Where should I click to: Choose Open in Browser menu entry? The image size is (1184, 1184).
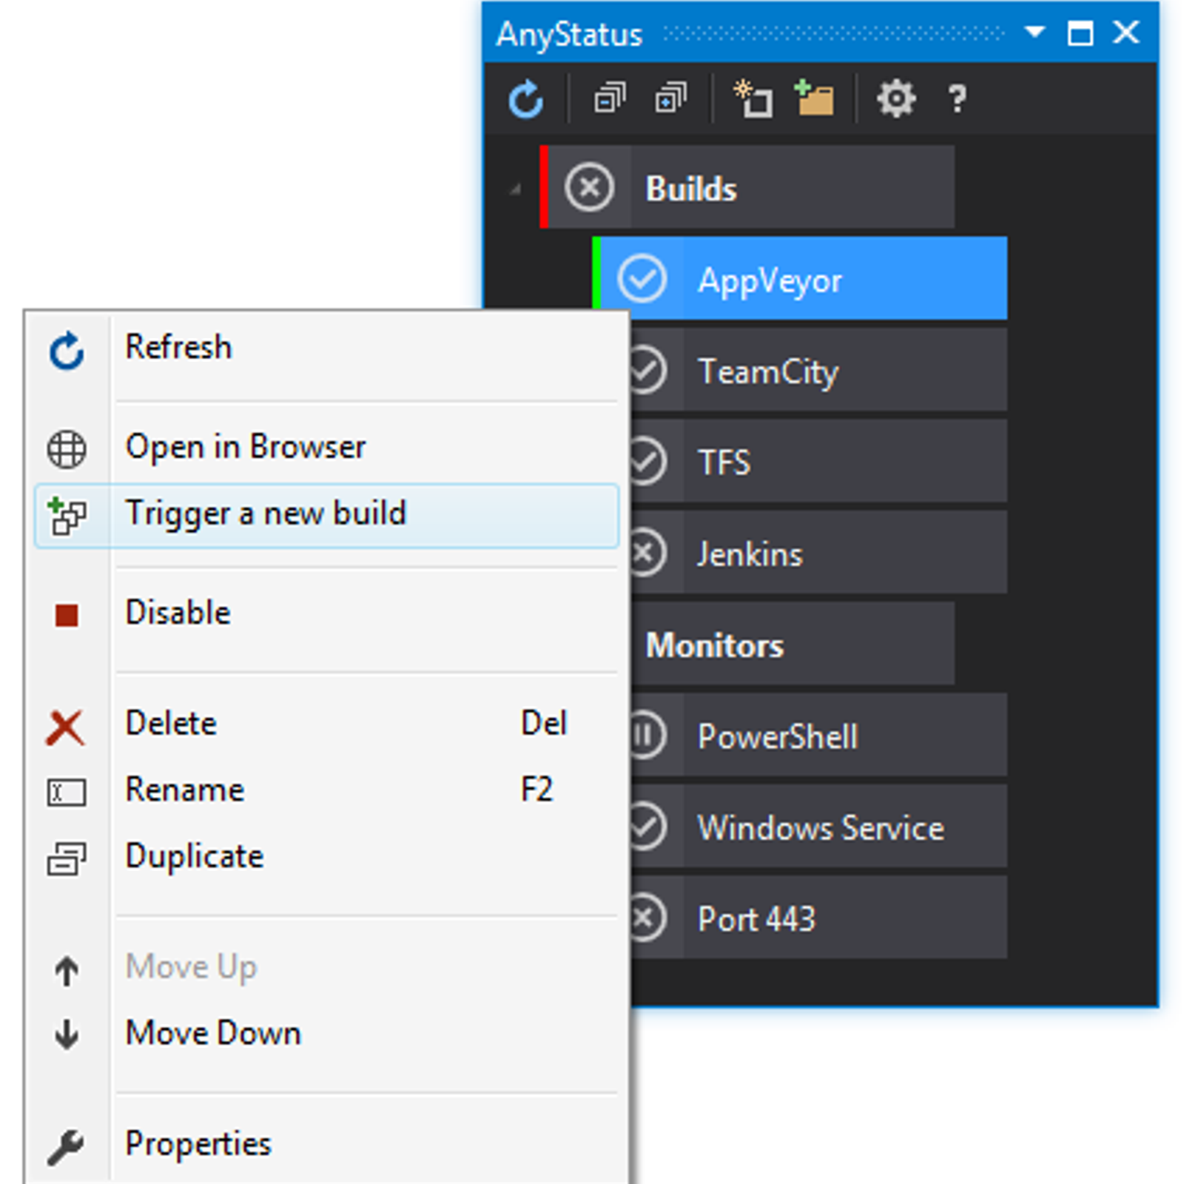(x=326, y=448)
